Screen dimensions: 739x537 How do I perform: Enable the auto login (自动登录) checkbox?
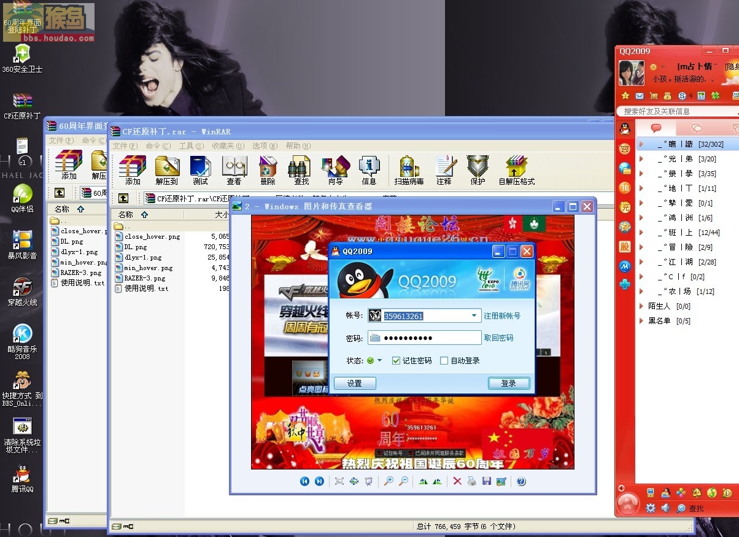click(x=444, y=361)
